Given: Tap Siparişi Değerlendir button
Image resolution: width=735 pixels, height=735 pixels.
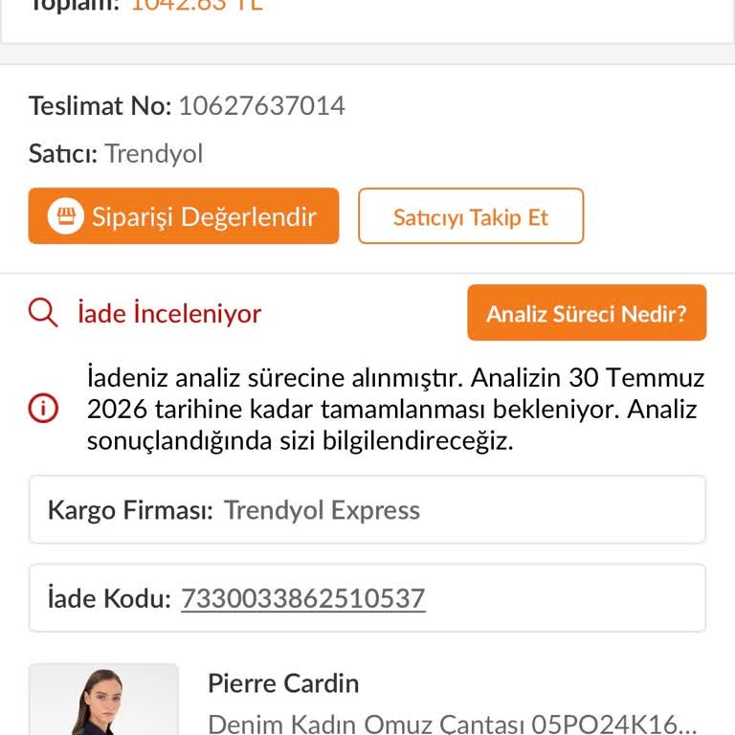Looking at the screenshot, I should 184,216.
